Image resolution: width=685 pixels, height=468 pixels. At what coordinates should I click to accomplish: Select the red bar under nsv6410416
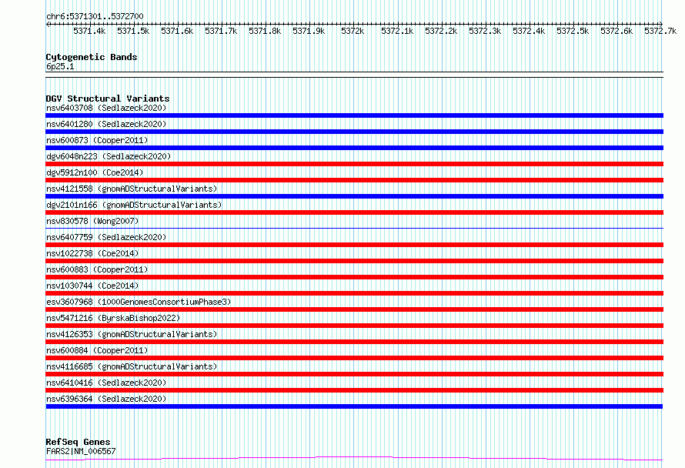click(x=354, y=390)
